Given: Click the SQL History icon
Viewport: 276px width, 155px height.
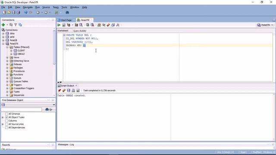Looking at the screenshot, I should click(x=113, y=25).
